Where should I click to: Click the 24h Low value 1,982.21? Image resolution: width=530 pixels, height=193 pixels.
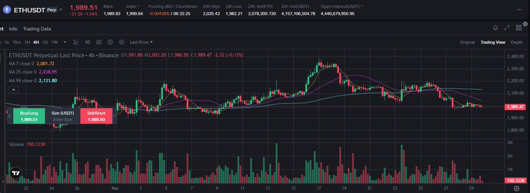coord(234,14)
